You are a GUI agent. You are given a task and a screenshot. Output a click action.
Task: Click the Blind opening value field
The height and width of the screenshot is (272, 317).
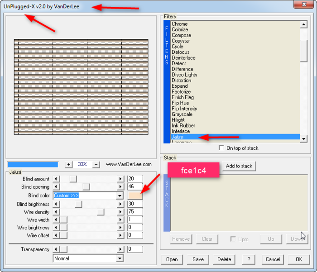point(135,186)
